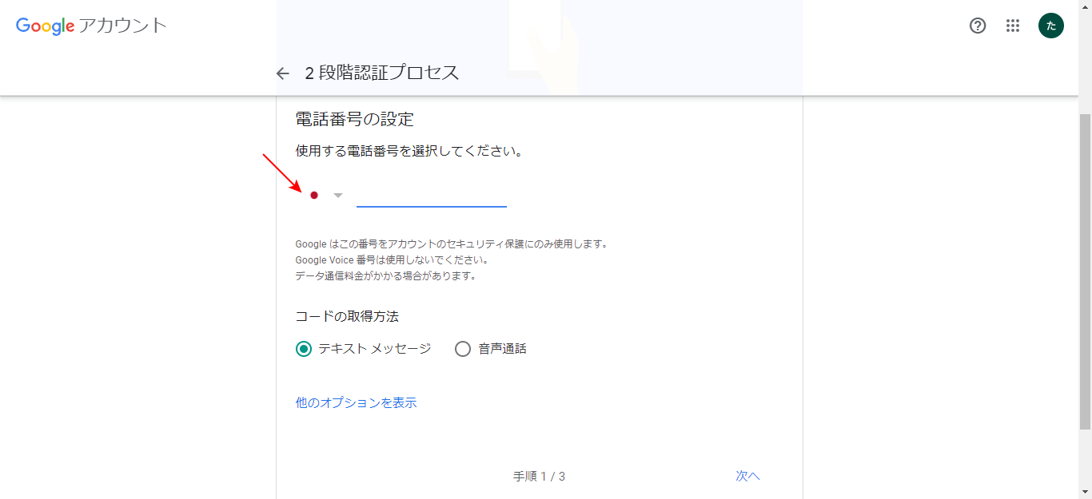Click the 2 段階認証プロセス title

382,73
